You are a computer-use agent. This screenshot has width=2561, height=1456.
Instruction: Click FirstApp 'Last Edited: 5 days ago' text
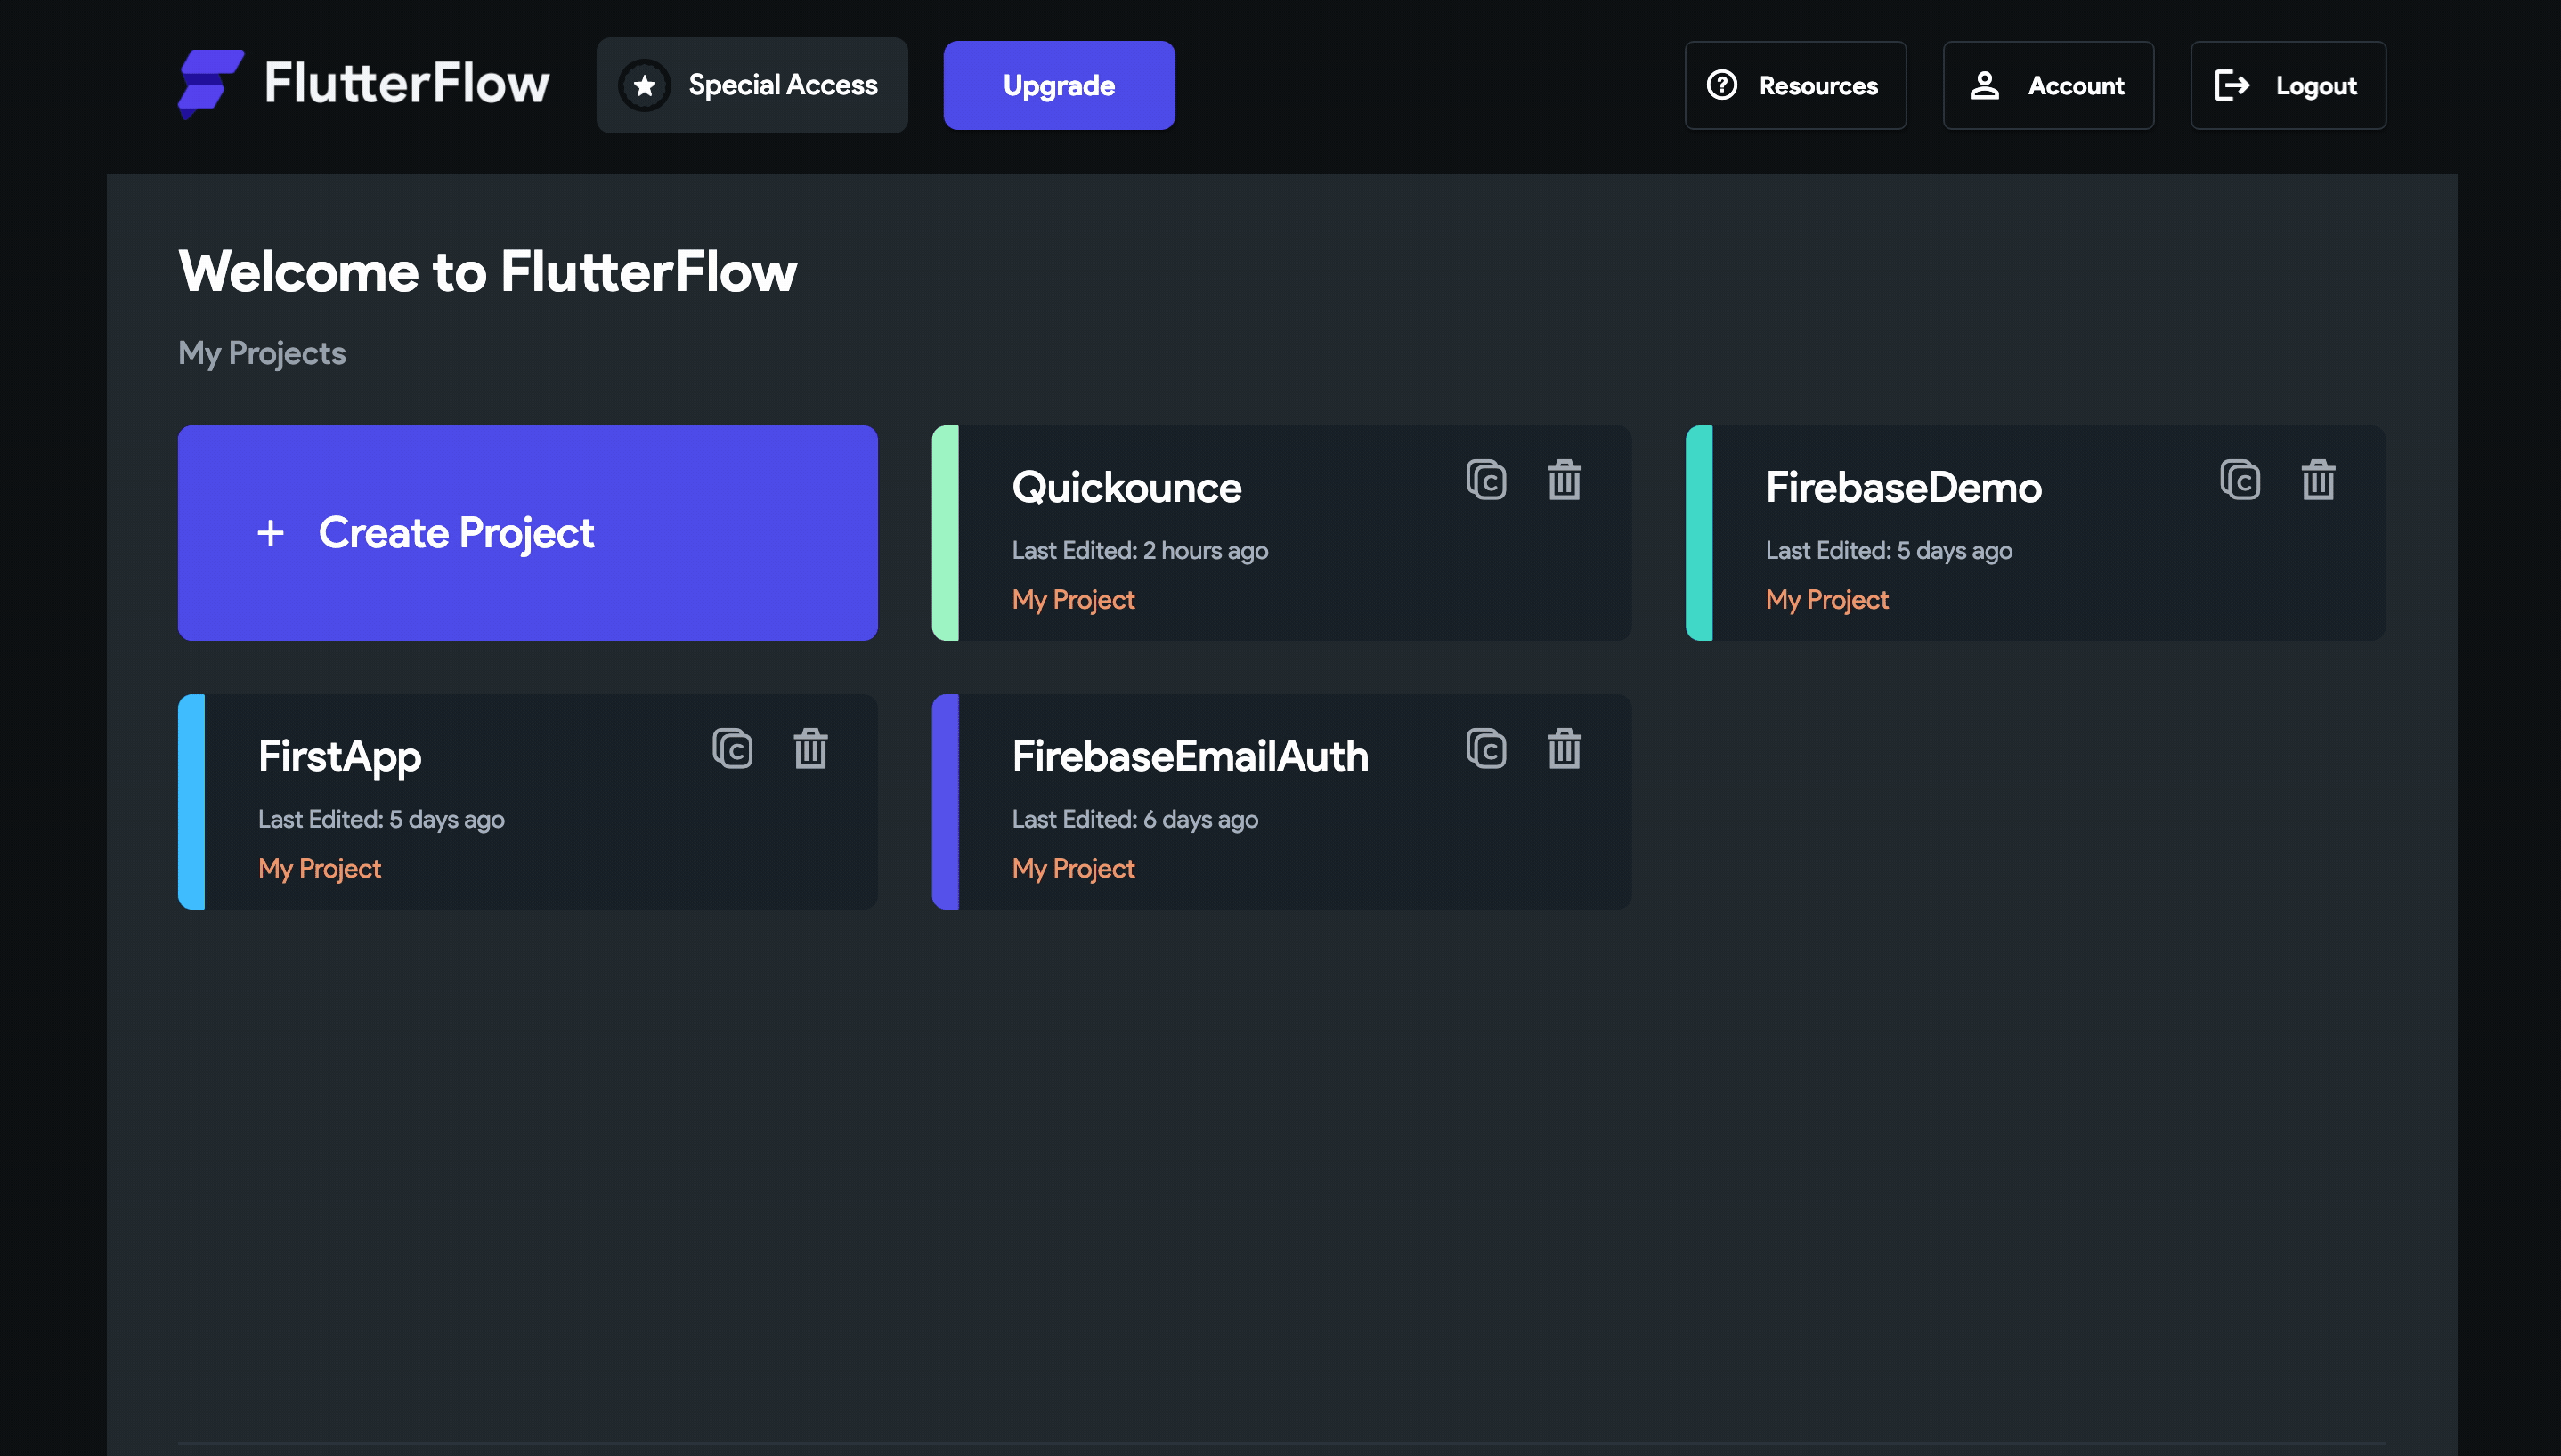(x=382, y=820)
